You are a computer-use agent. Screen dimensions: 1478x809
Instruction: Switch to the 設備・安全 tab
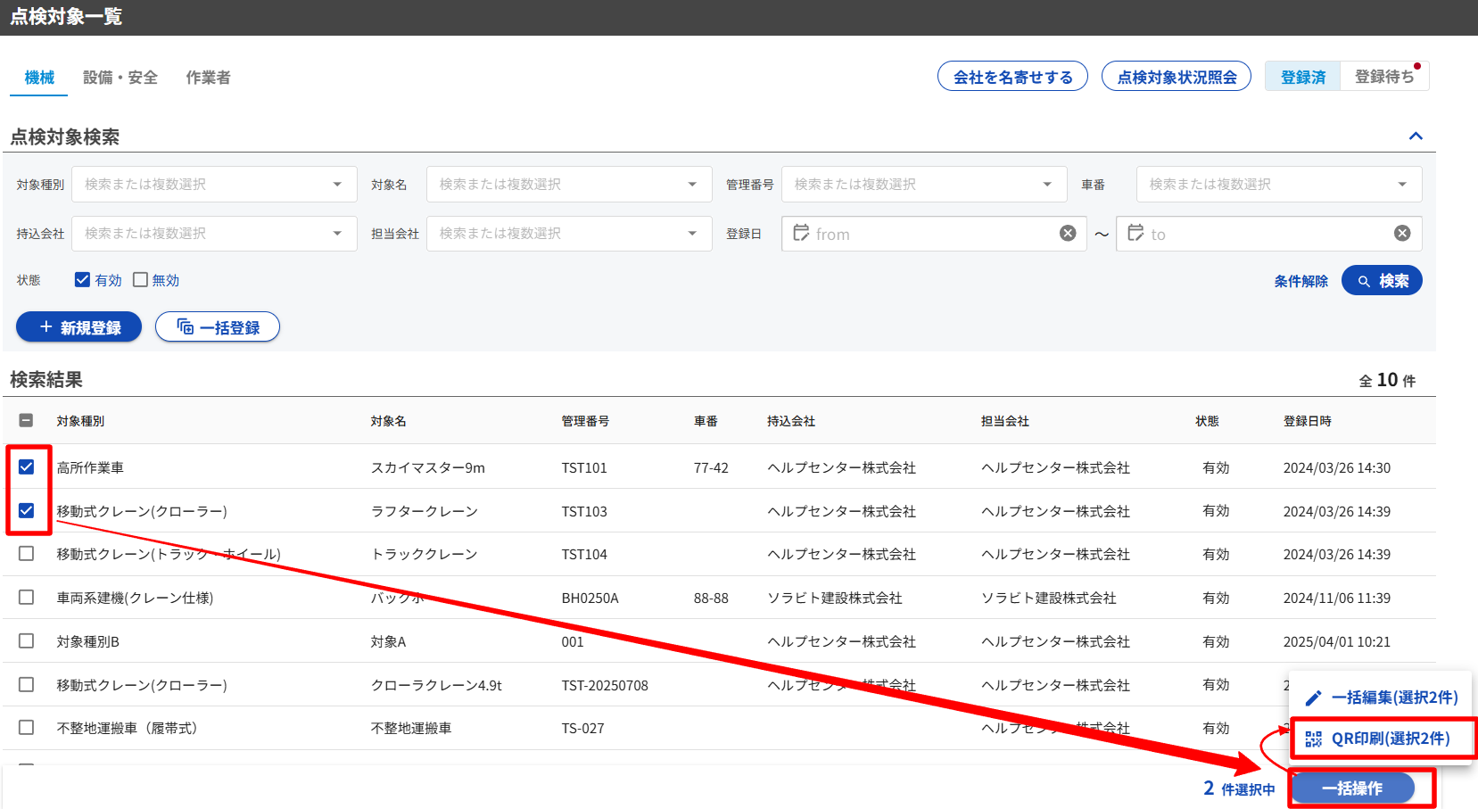120,78
